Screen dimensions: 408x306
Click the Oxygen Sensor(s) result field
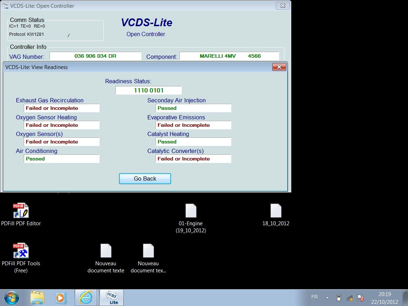click(x=62, y=142)
